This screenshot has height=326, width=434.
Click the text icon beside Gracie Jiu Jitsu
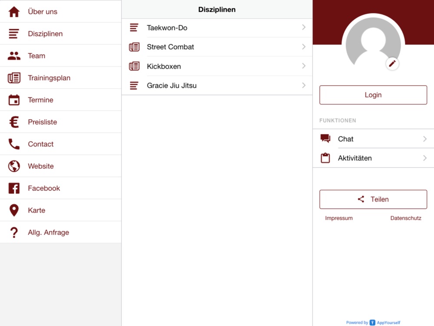(x=134, y=86)
